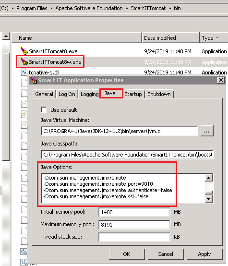Click the Initial memory pool field
228x266 pixels.
[x=134, y=212]
